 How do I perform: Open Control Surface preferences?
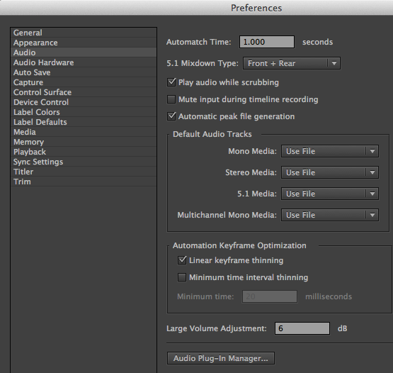pos(84,92)
